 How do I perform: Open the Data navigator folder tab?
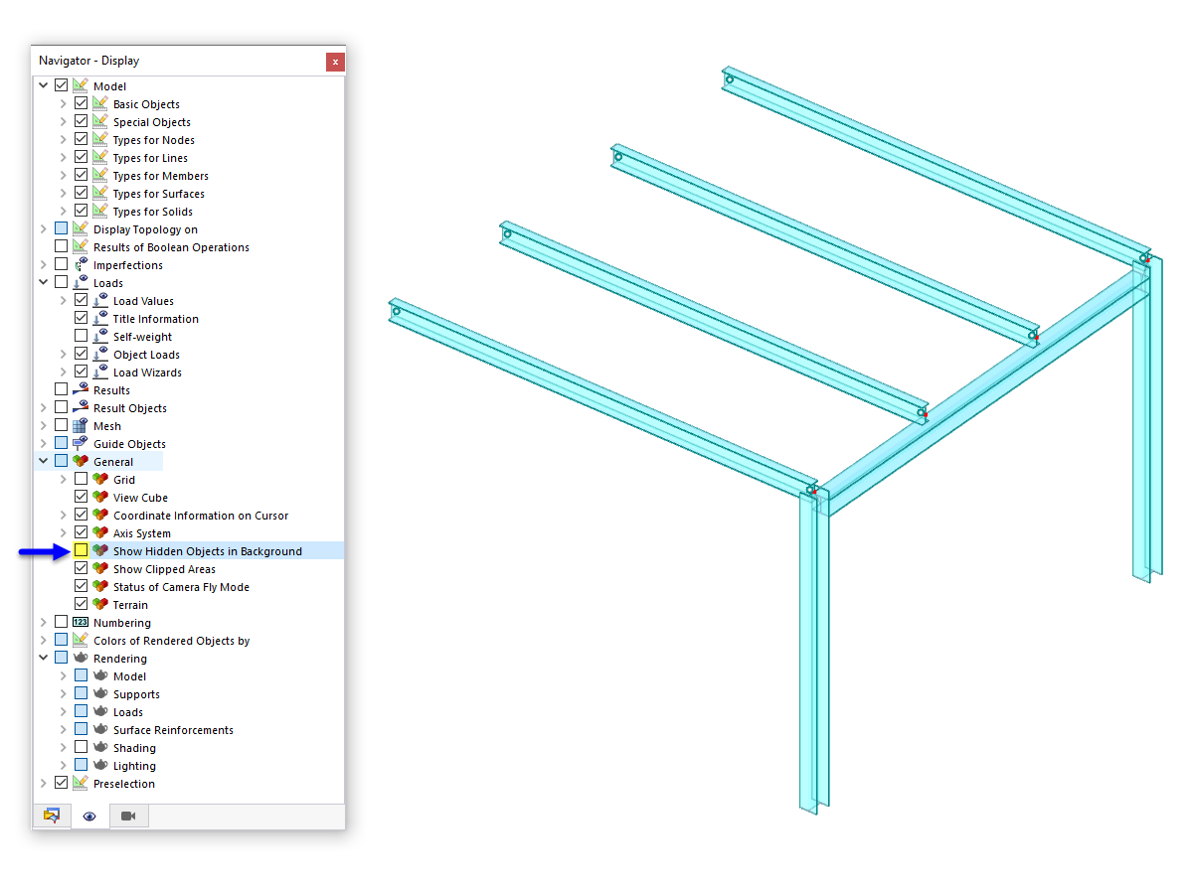tap(53, 816)
